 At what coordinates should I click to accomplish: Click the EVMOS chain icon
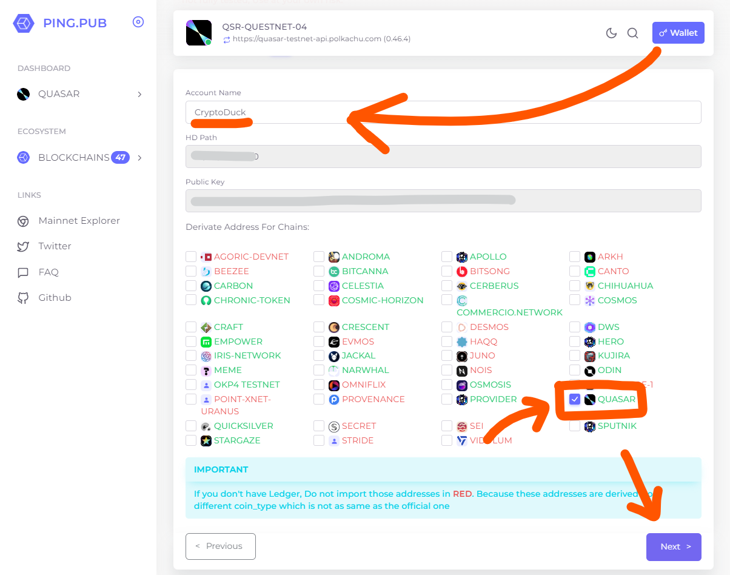click(333, 341)
